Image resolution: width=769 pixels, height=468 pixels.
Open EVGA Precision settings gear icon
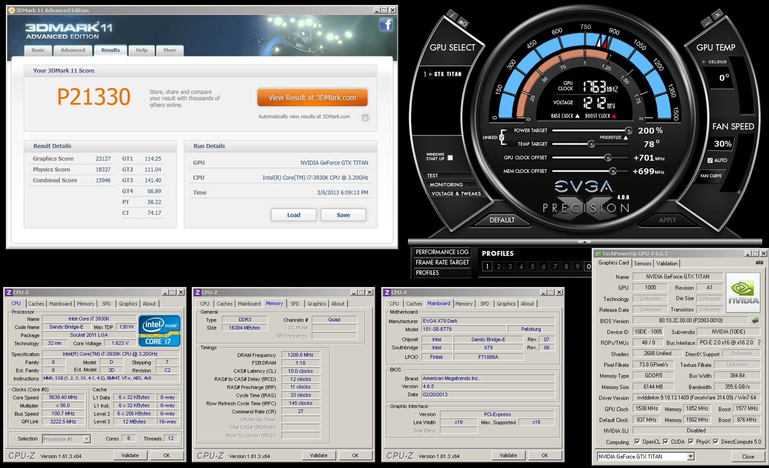463,23
